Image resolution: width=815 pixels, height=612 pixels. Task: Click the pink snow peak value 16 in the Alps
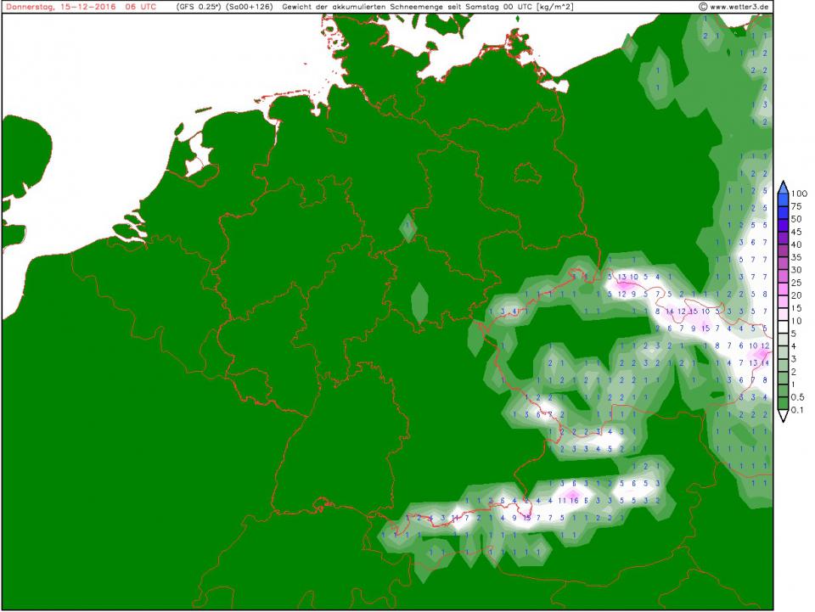click(x=574, y=501)
